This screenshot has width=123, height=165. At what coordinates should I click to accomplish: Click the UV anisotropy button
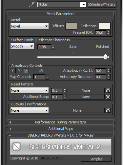pos(41,71)
